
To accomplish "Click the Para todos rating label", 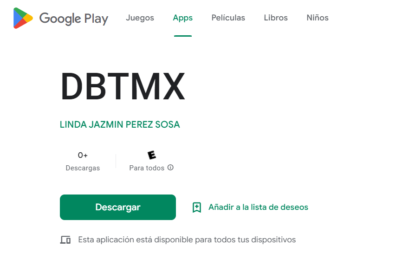I will pos(147,168).
